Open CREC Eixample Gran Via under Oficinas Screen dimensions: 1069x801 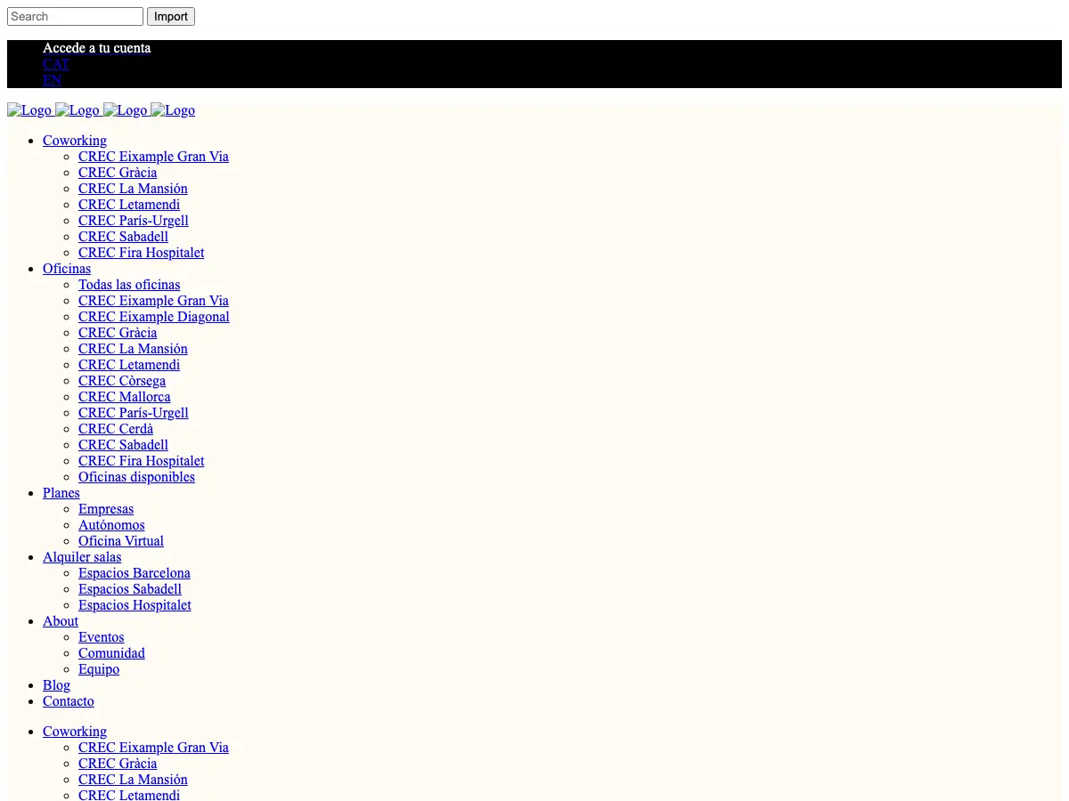153,301
